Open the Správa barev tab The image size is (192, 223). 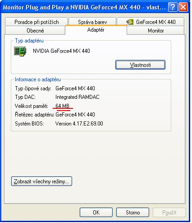coord(92,22)
